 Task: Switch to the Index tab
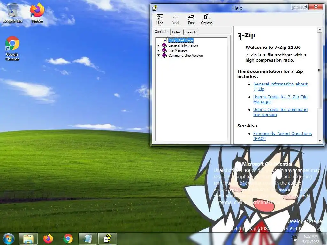(x=176, y=32)
